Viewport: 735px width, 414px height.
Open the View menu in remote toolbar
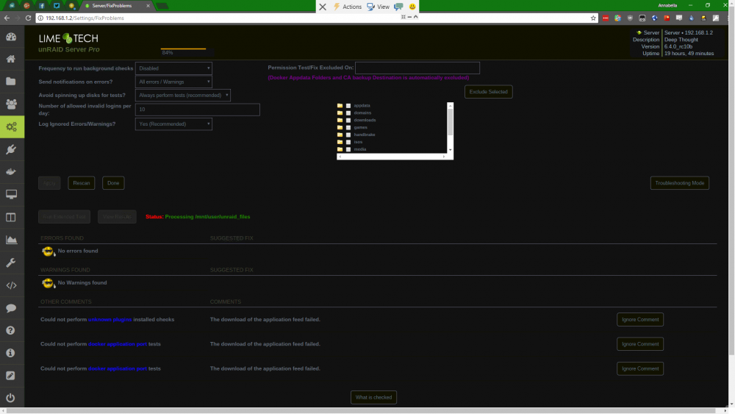click(379, 7)
